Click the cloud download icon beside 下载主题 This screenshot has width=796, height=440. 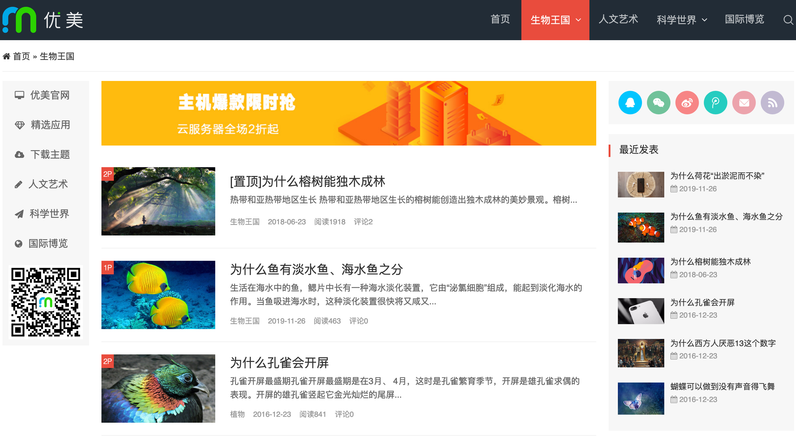coord(19,154)
